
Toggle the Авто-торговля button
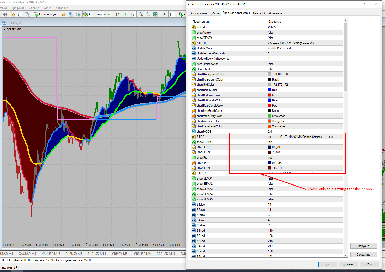96,14
